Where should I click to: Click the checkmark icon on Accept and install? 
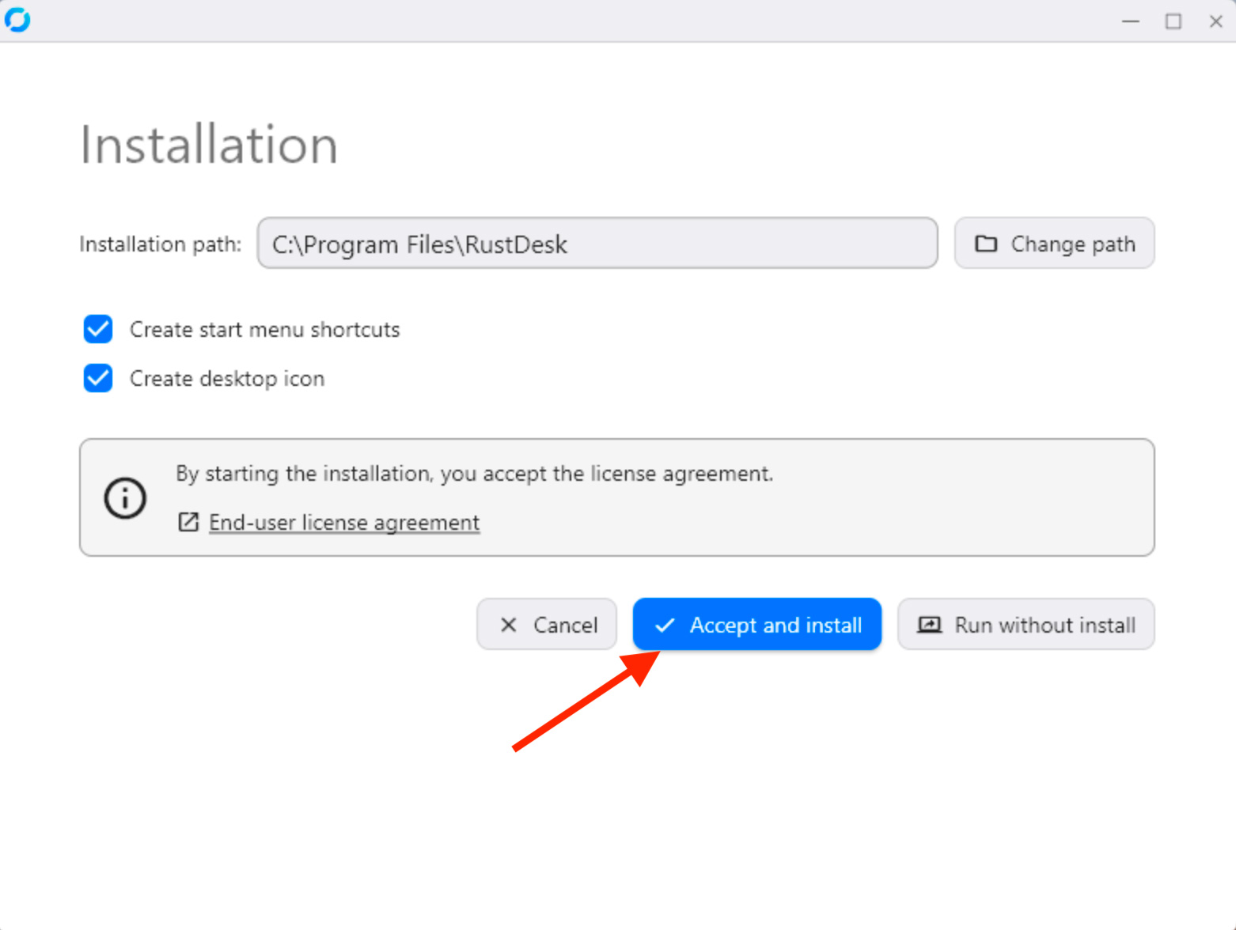tap(665, 625)
